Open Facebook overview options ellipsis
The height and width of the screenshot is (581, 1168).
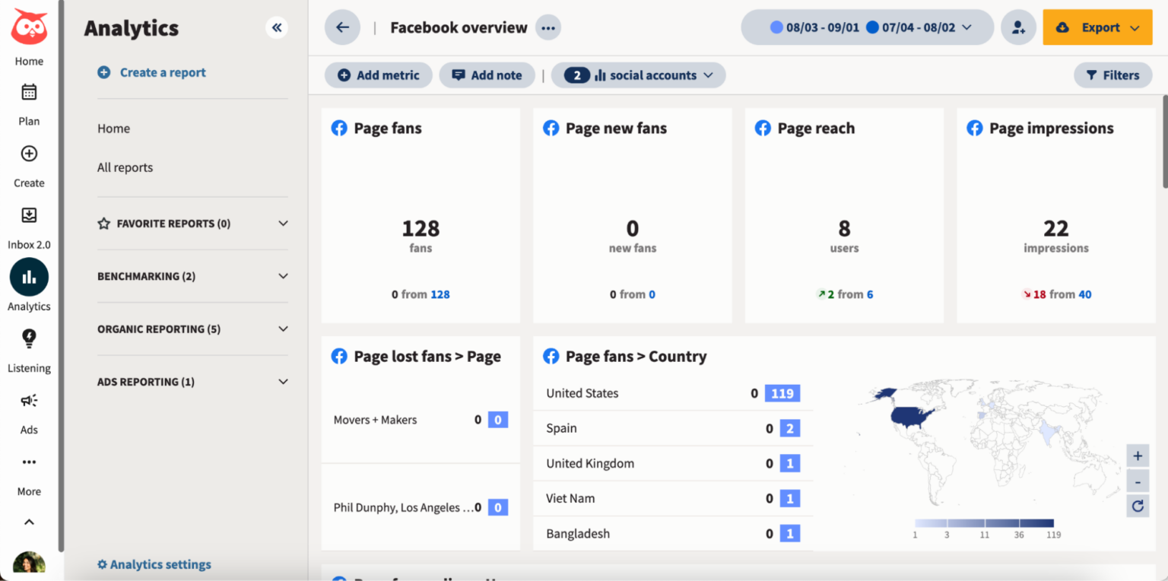coord(548,28)
